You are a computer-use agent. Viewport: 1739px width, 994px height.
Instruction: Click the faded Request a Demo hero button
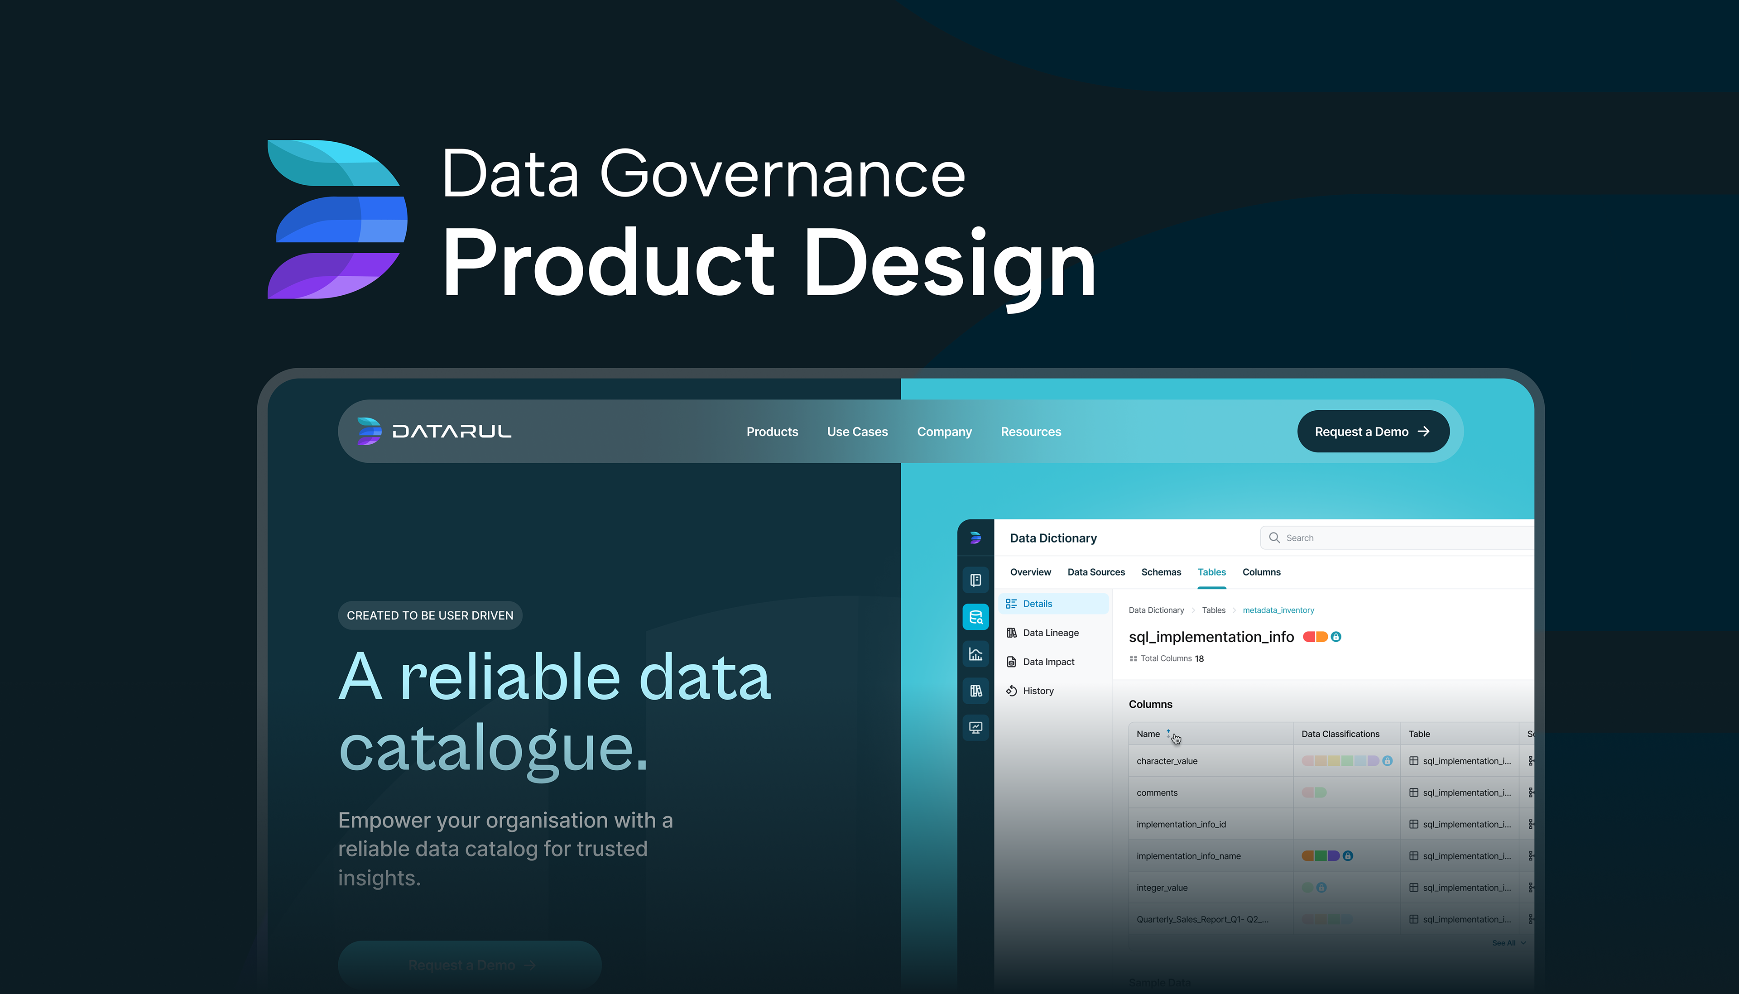(x=470, y=965)
